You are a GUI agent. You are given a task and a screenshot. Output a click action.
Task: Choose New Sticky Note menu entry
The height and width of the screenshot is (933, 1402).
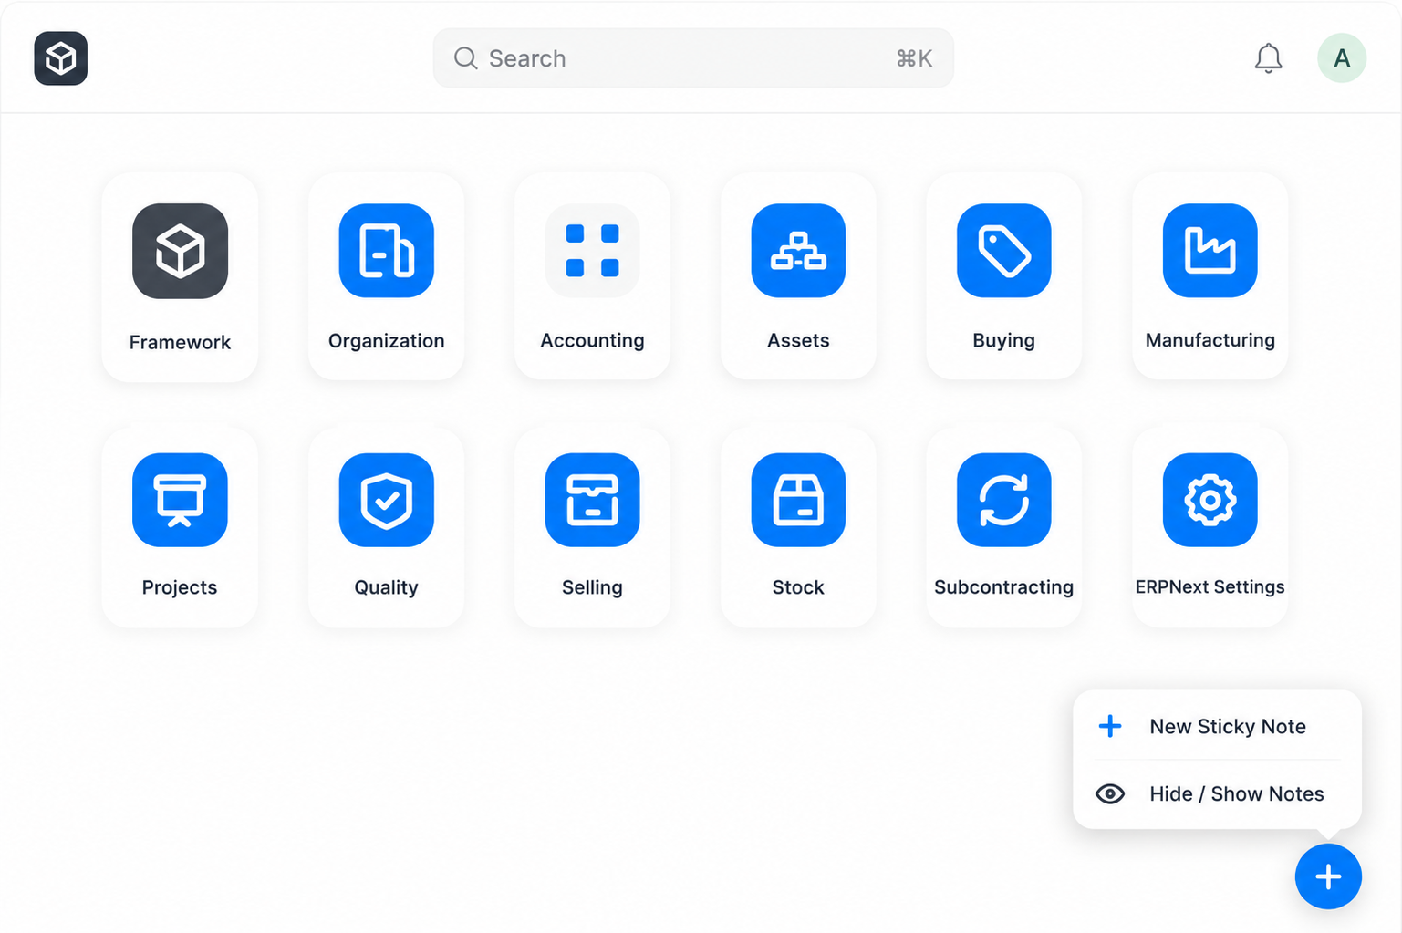1217,727
